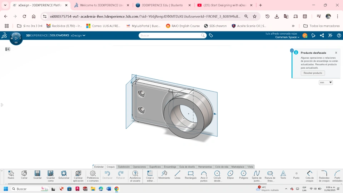Open the MyLubPortal bookmark
The width and height of the screenshot is (343, 193).
click(143, 26)
